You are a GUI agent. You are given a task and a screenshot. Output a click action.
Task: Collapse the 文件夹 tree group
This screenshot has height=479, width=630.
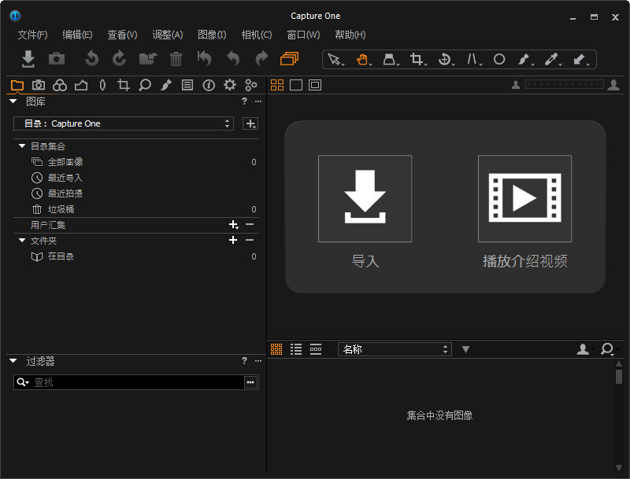coord(22,241)
